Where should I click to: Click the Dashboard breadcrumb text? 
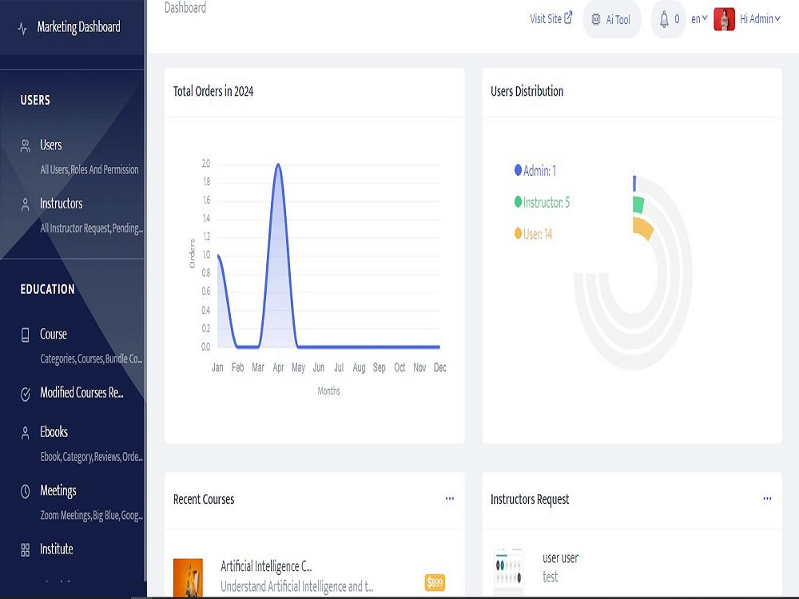[185, 8]
